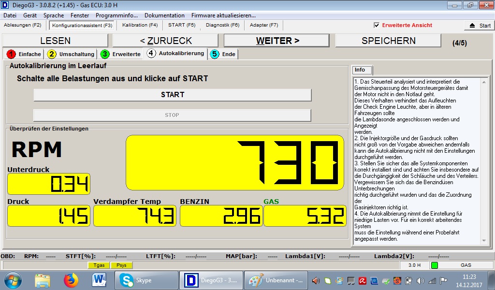Open the Datei menu
Image resolution: width=495 pixels, height=290 pixels.
[10, 15]
